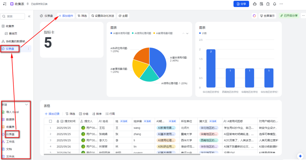The width and height of the screenshot is (306, 160).
Task: Toggle the AI使用伦理问题 legend entry
Action: tap(141, 33)
